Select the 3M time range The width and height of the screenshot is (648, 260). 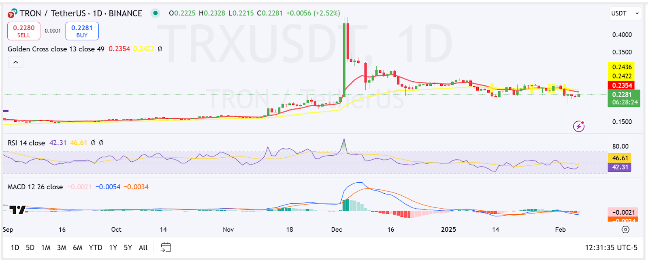pos(62,247)
